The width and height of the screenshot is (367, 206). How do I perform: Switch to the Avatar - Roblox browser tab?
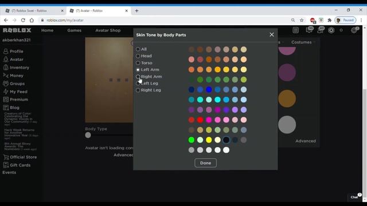[99, 11]
